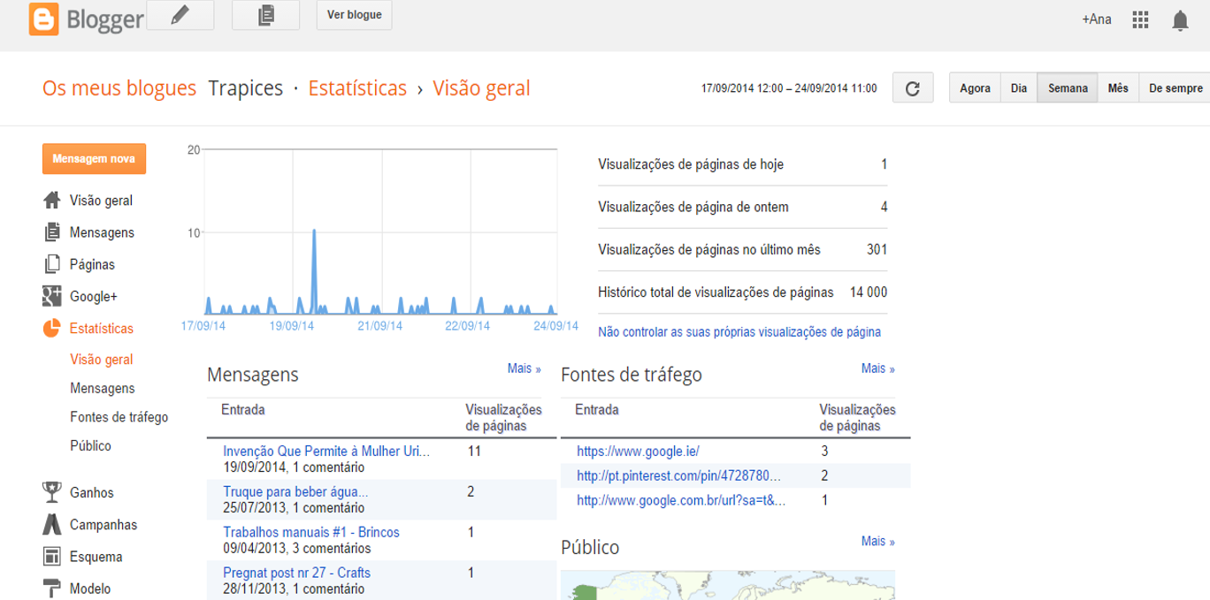The height and width of the screenshot is (600, 1210).
Task: Select the Google+ sidebar icon
Action: (52, 296)
